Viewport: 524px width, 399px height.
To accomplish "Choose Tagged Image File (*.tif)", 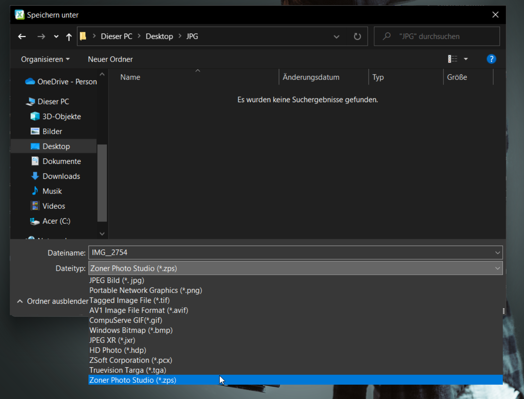I will pos(295,300).
